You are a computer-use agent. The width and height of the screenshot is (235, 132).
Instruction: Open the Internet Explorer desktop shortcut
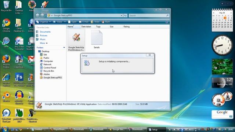(6, 80)
